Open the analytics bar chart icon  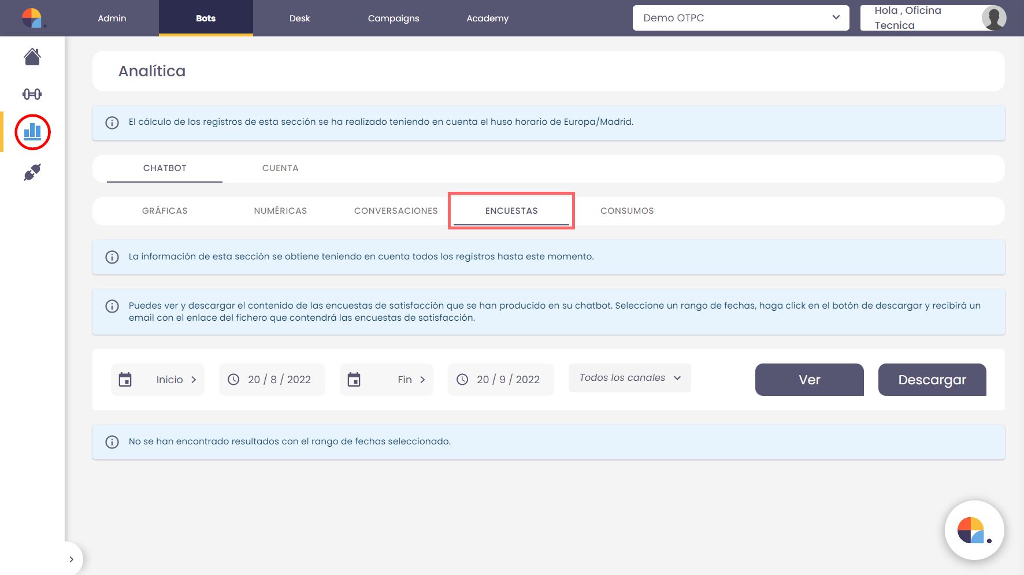click(32, 132)
